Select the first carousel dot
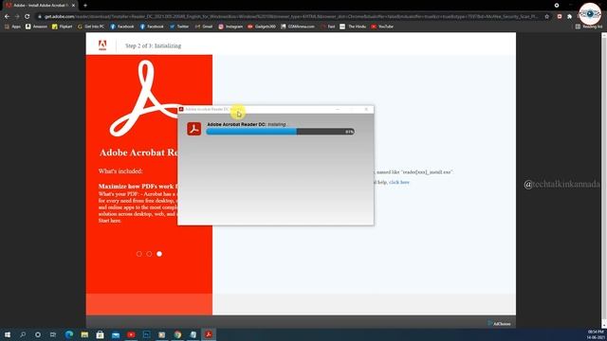Screen dimensions: 607x341 coord(139,254)
